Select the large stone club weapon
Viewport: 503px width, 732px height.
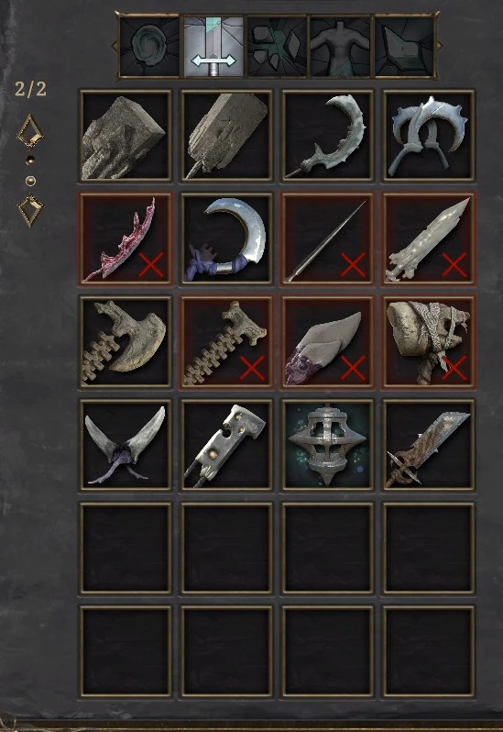click(x=126, y=136)
